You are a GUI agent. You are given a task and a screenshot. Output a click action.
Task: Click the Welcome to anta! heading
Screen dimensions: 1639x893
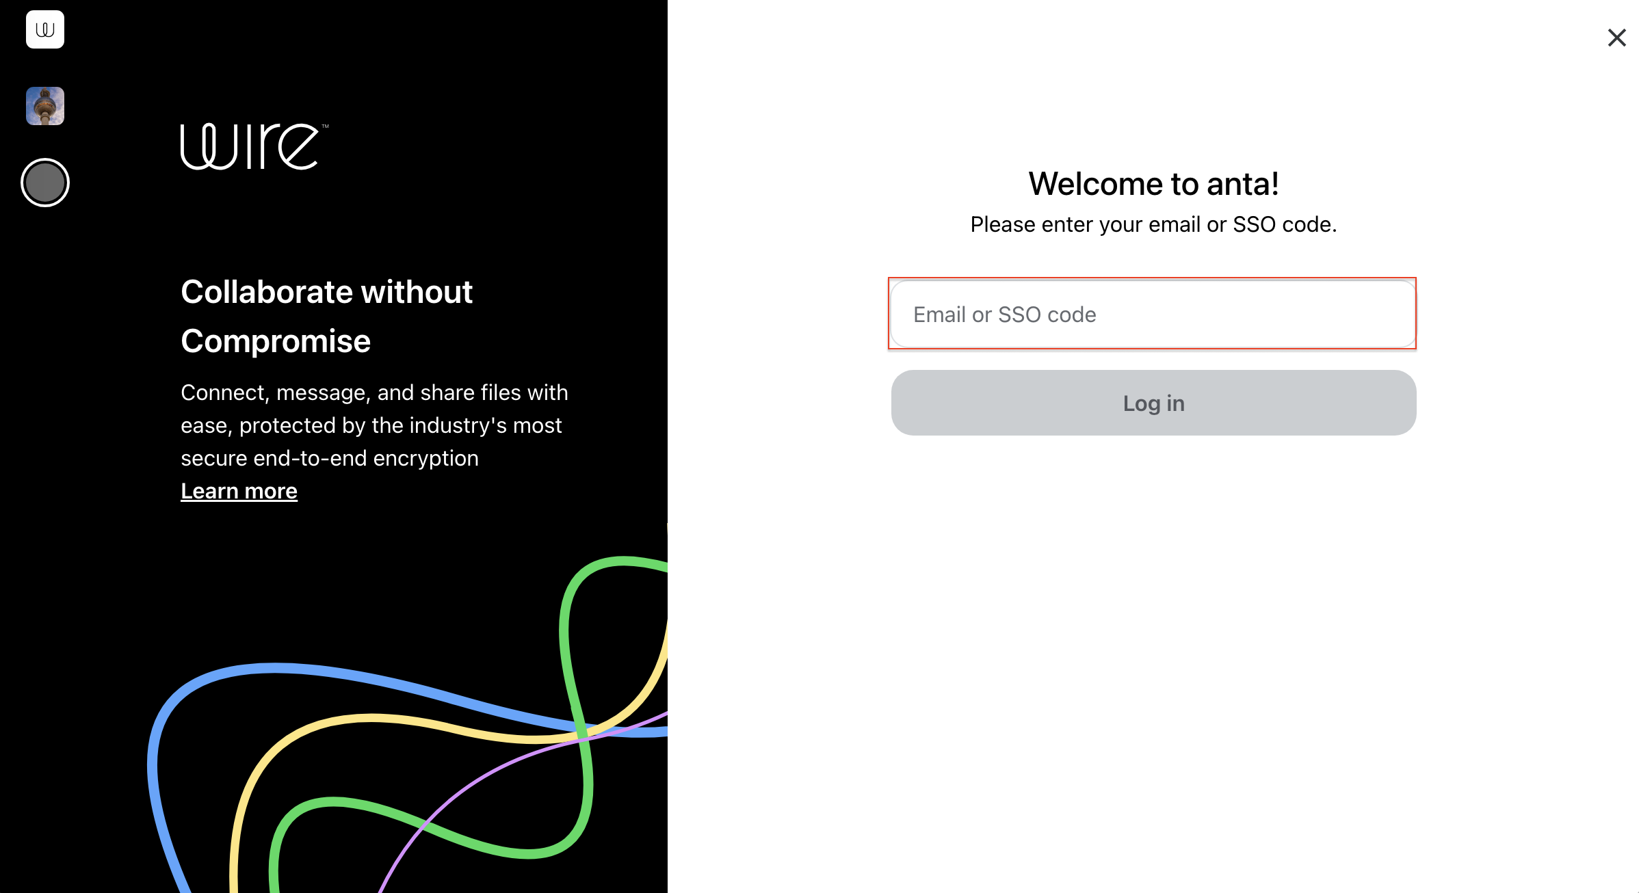pos(1153,184)
